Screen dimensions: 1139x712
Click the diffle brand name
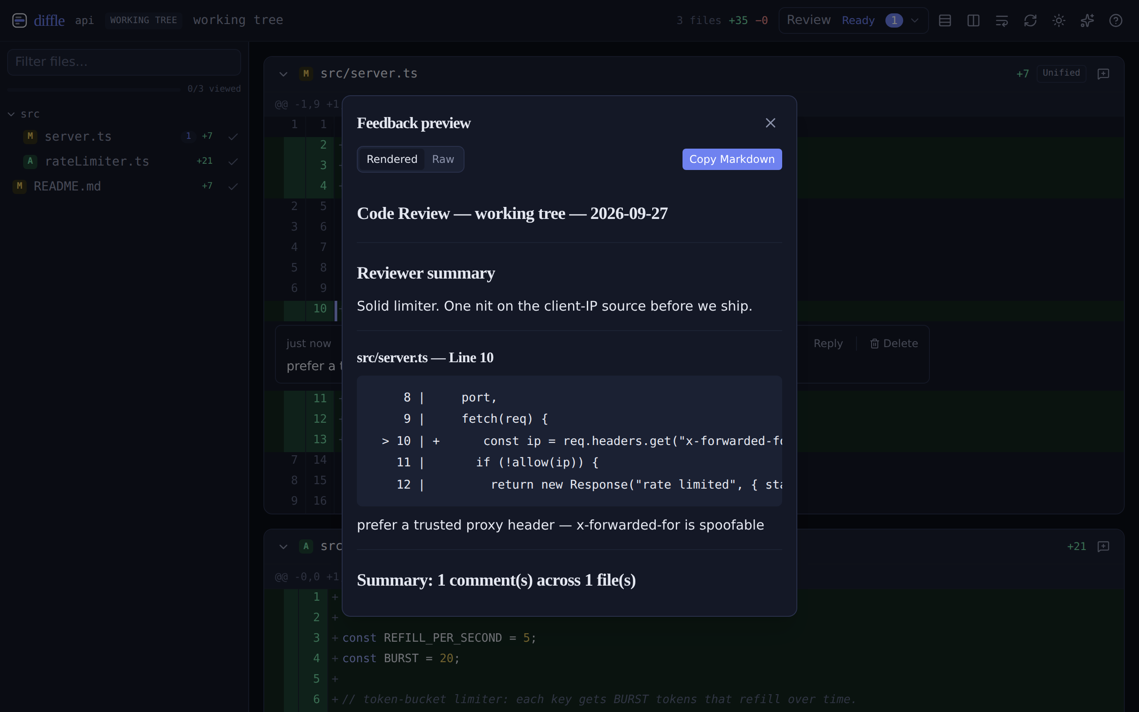(49, 20)
